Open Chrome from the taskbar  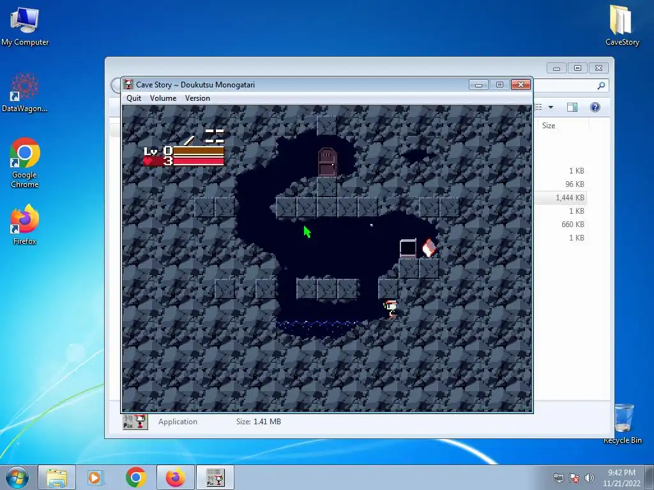(135, 477)
